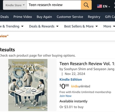Open Teen Research Review Vol. 1 title link

87,64
